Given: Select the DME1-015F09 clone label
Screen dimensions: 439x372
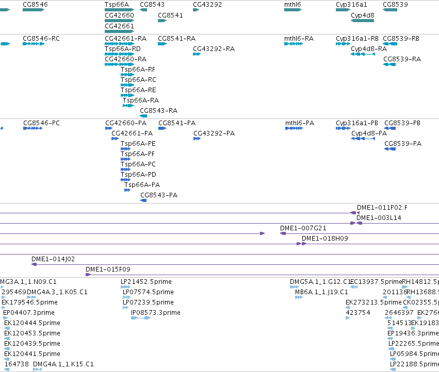Looking at the screenshot, I should 108,269.
